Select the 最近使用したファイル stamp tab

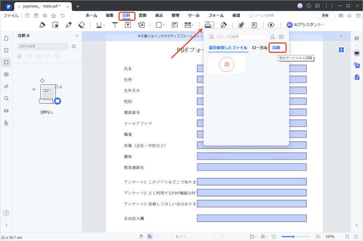[x=228, y=48]
